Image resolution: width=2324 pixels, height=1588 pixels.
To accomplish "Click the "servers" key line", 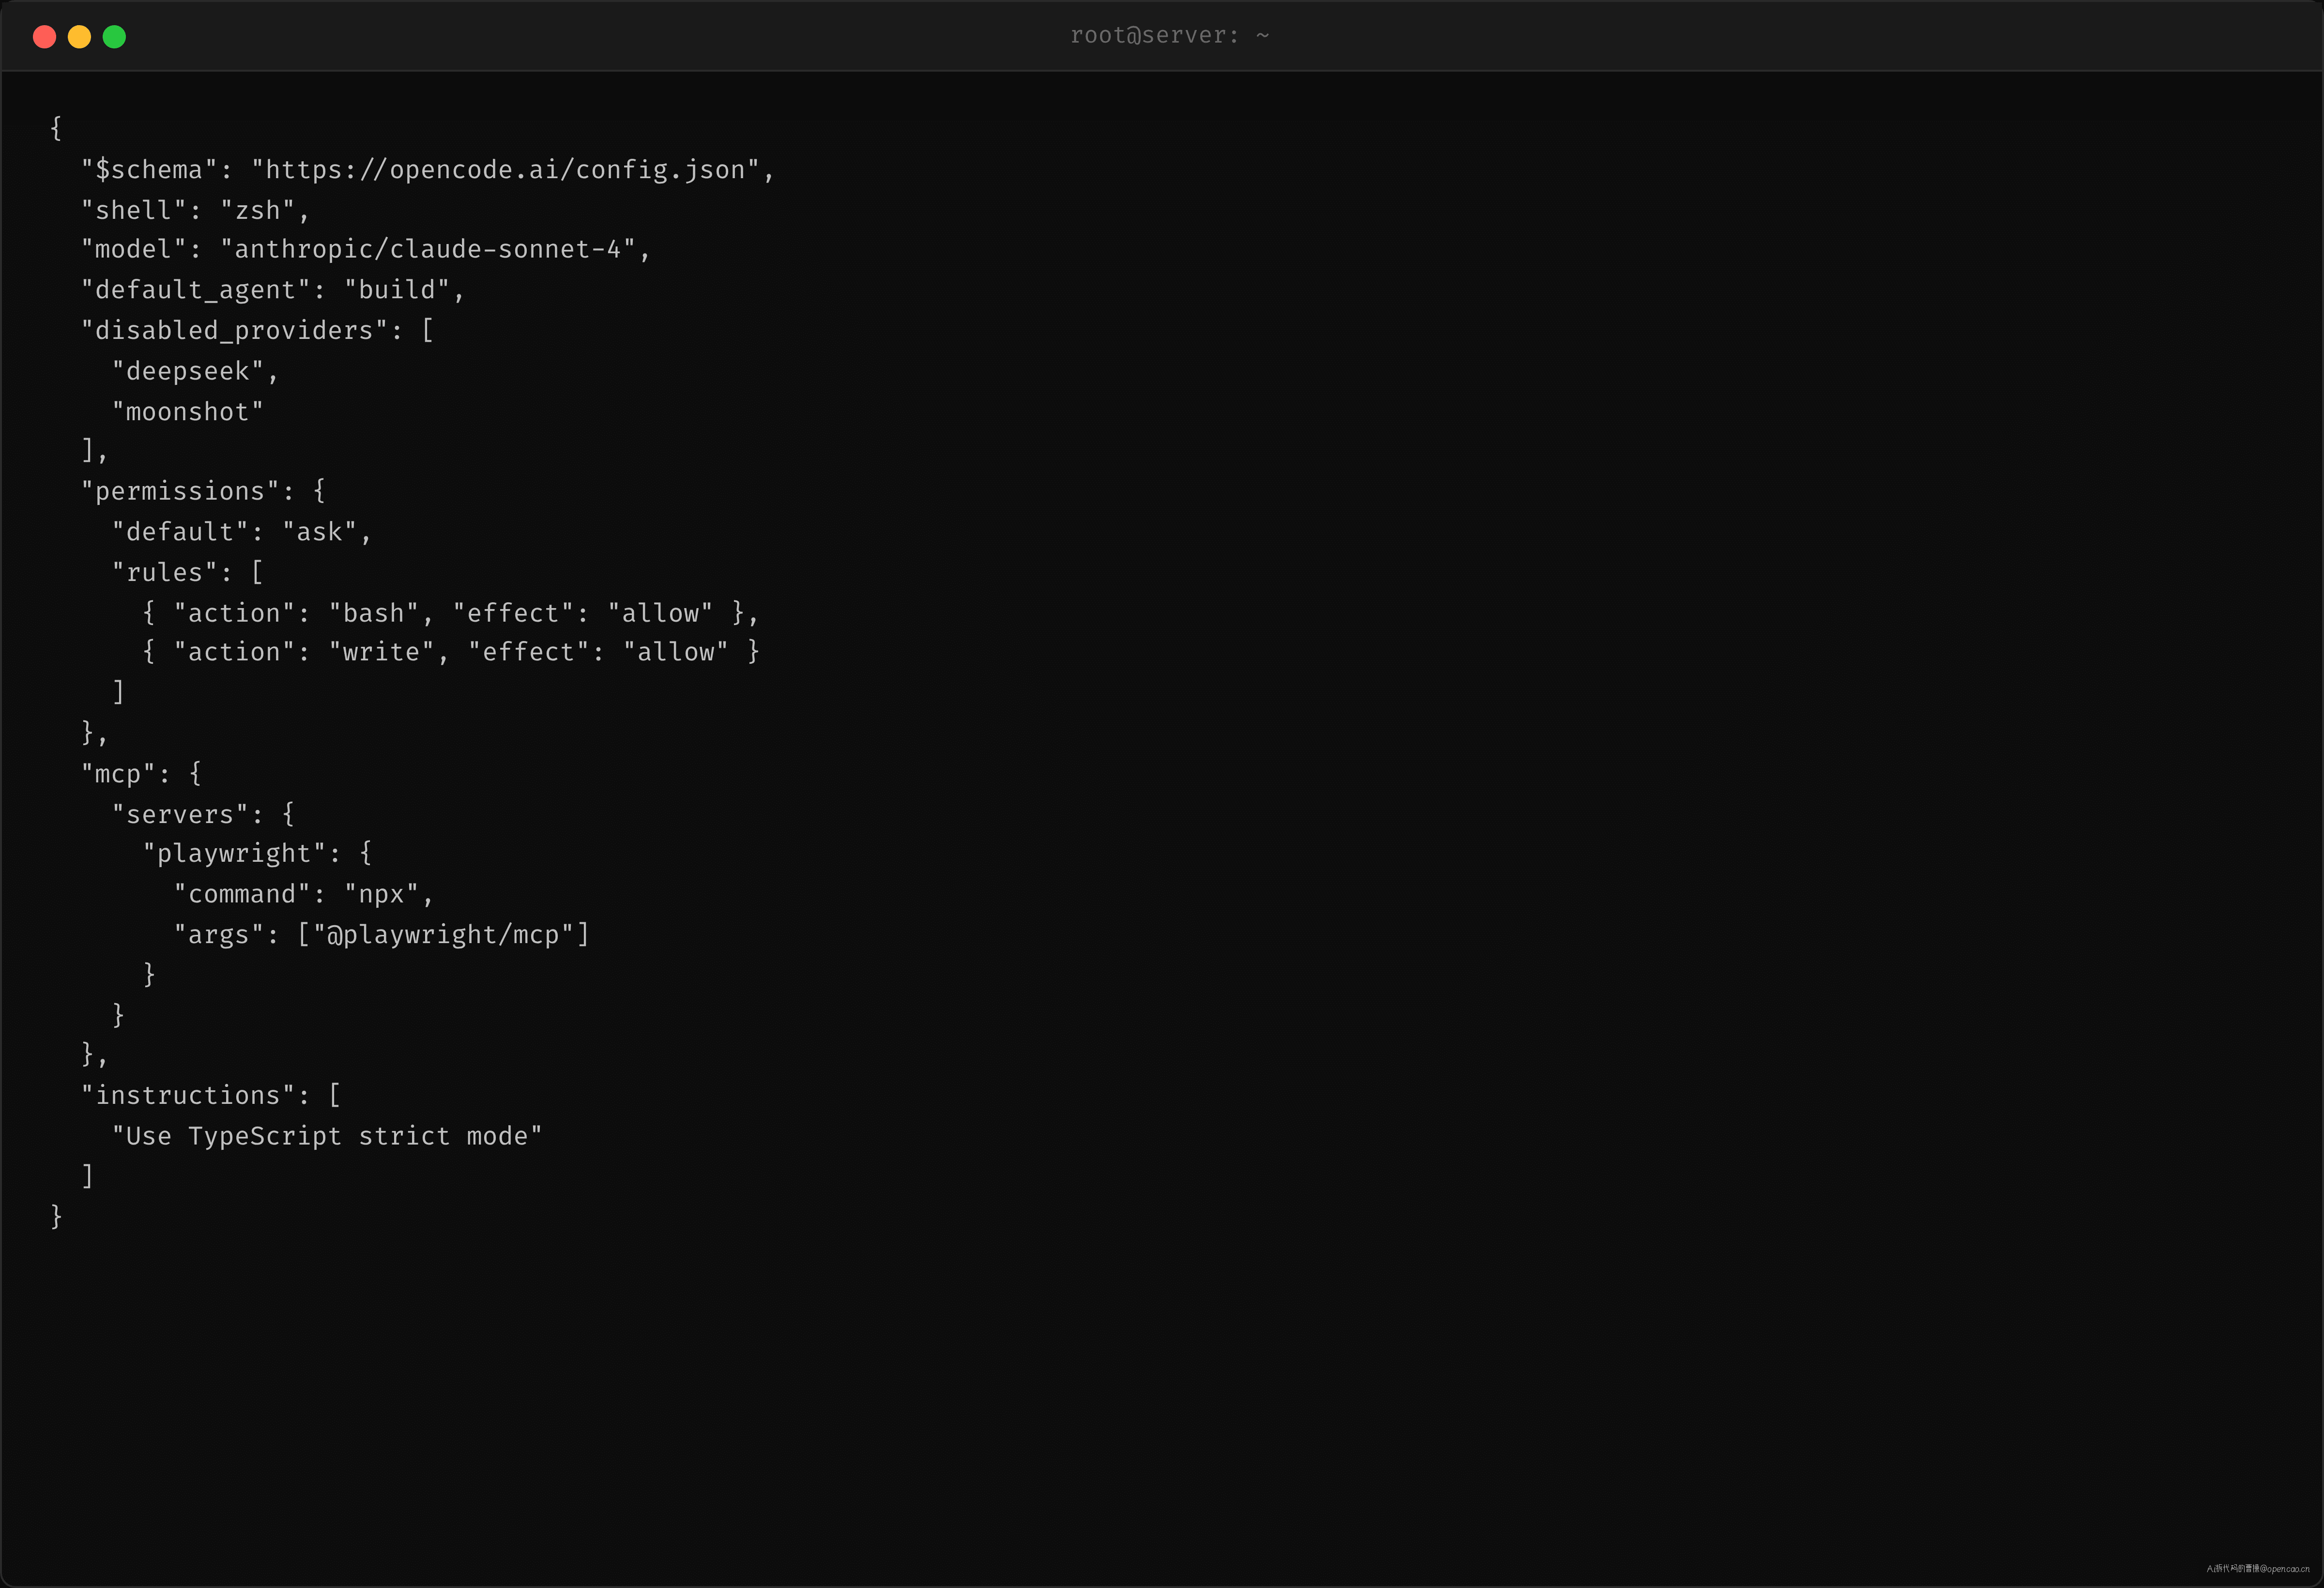I will pos(203,814).
